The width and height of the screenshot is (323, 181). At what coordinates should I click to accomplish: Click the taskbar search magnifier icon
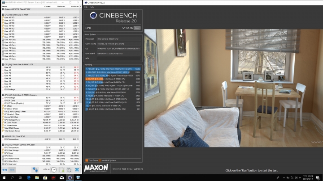click(12, 178)
